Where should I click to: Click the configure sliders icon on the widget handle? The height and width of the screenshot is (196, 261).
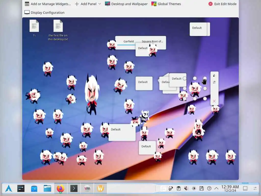point(214,82)
